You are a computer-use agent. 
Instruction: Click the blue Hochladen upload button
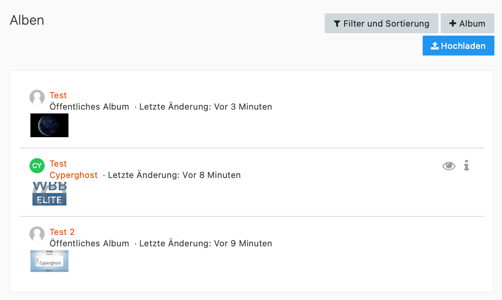(458, 46)
